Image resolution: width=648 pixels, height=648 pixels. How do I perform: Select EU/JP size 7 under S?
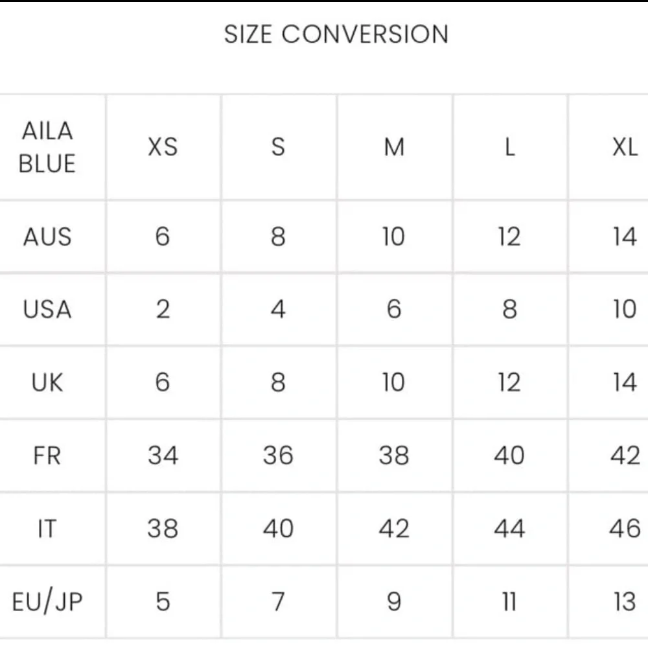tap(278, 603)
